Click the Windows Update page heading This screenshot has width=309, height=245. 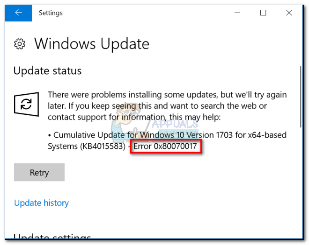pyautogui.click(x=91, y=44)
